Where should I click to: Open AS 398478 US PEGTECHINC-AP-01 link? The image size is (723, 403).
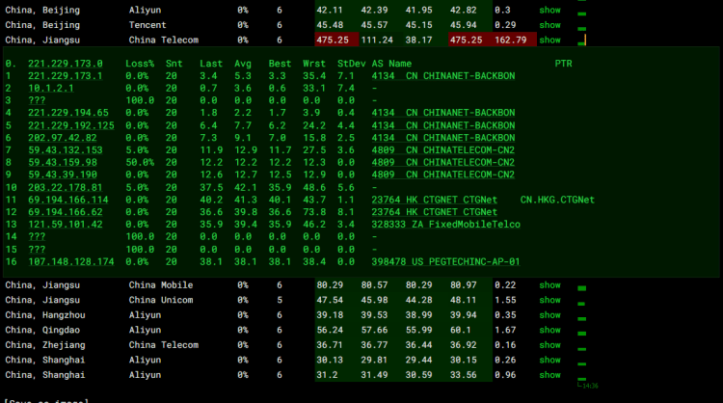coord(446,262)
